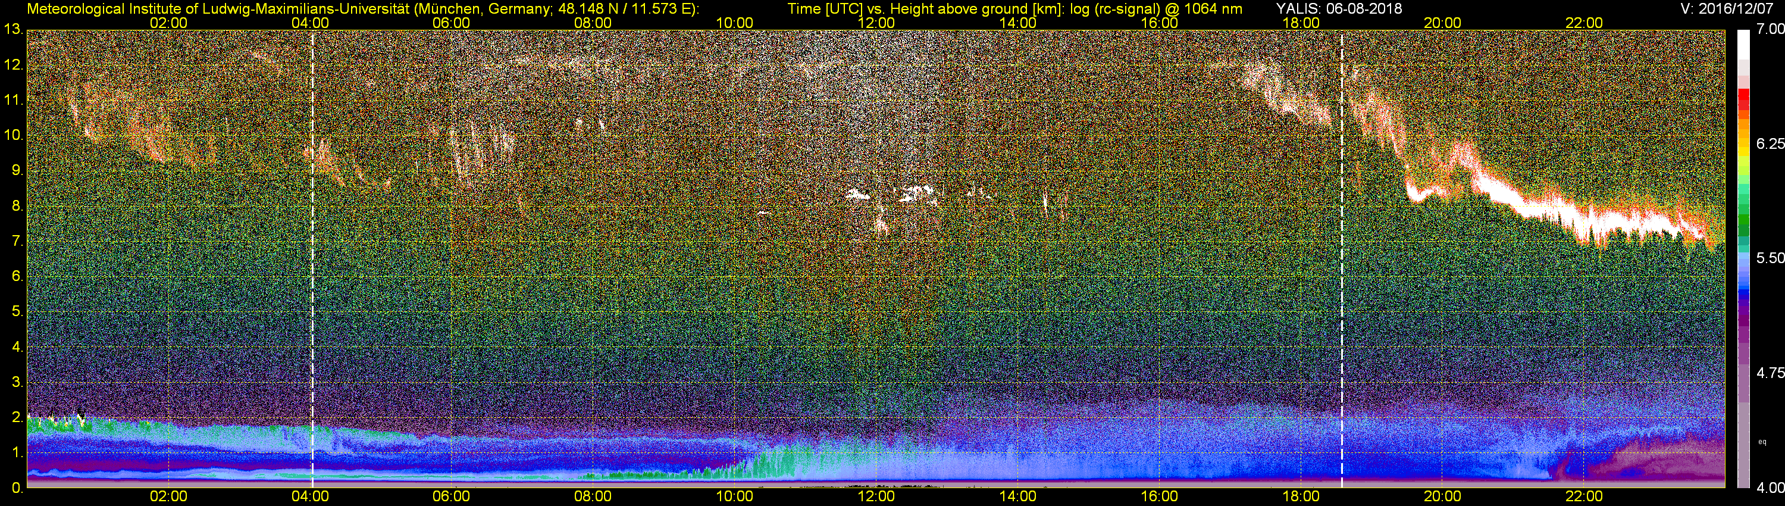The width and height of the screenshot is (1785, 506).
Task: Click the 06:00 label on the top time axis
Action: (451, 23)
